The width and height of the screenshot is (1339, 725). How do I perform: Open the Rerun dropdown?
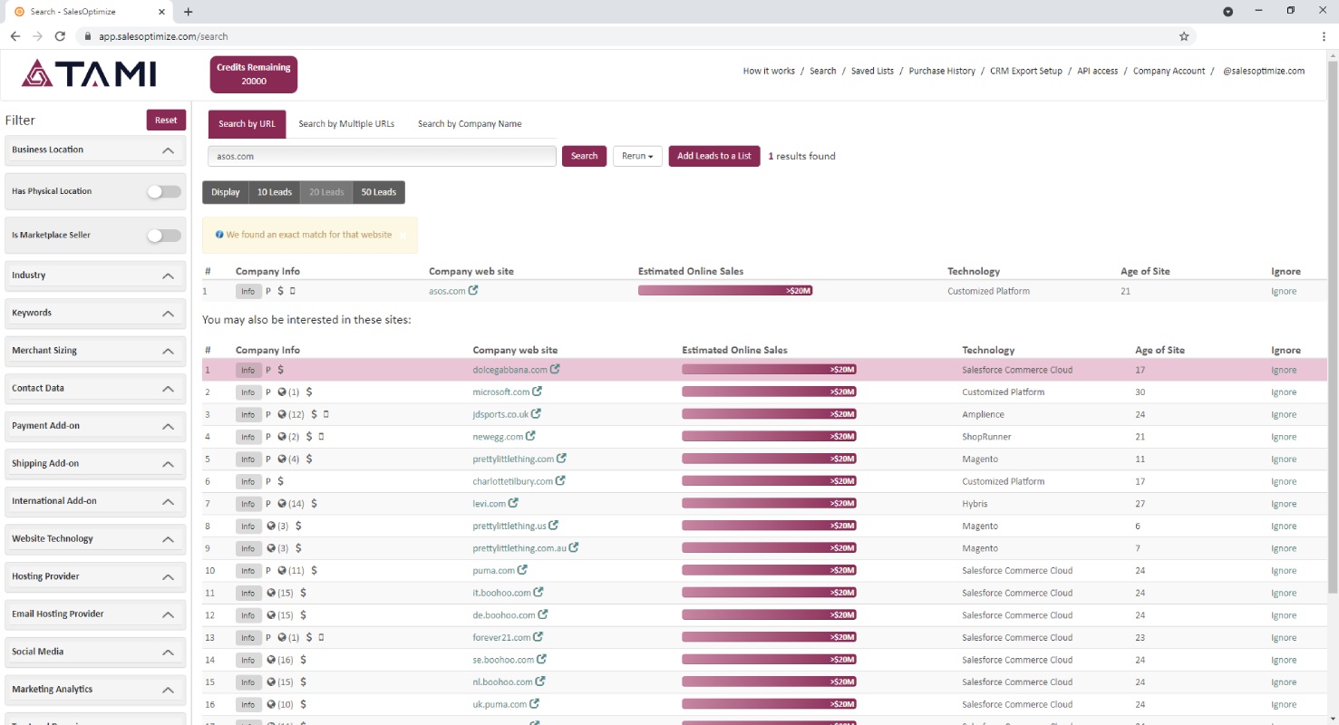tap(637, 156)
